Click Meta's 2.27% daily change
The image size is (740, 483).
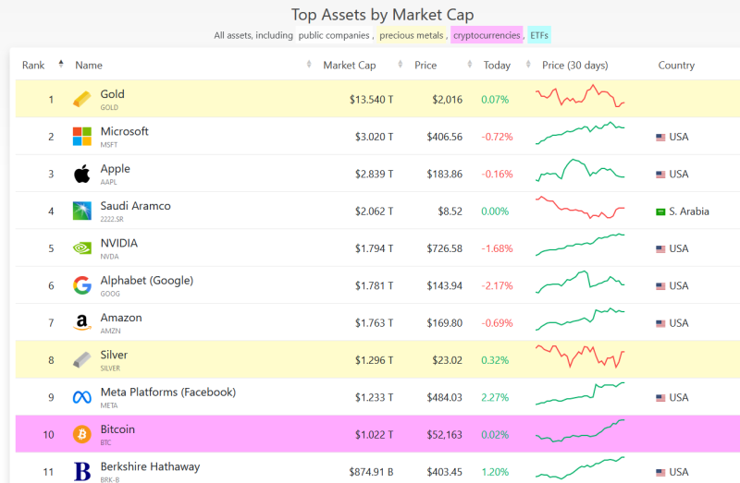pyautogui.click(x=495, y=397)
